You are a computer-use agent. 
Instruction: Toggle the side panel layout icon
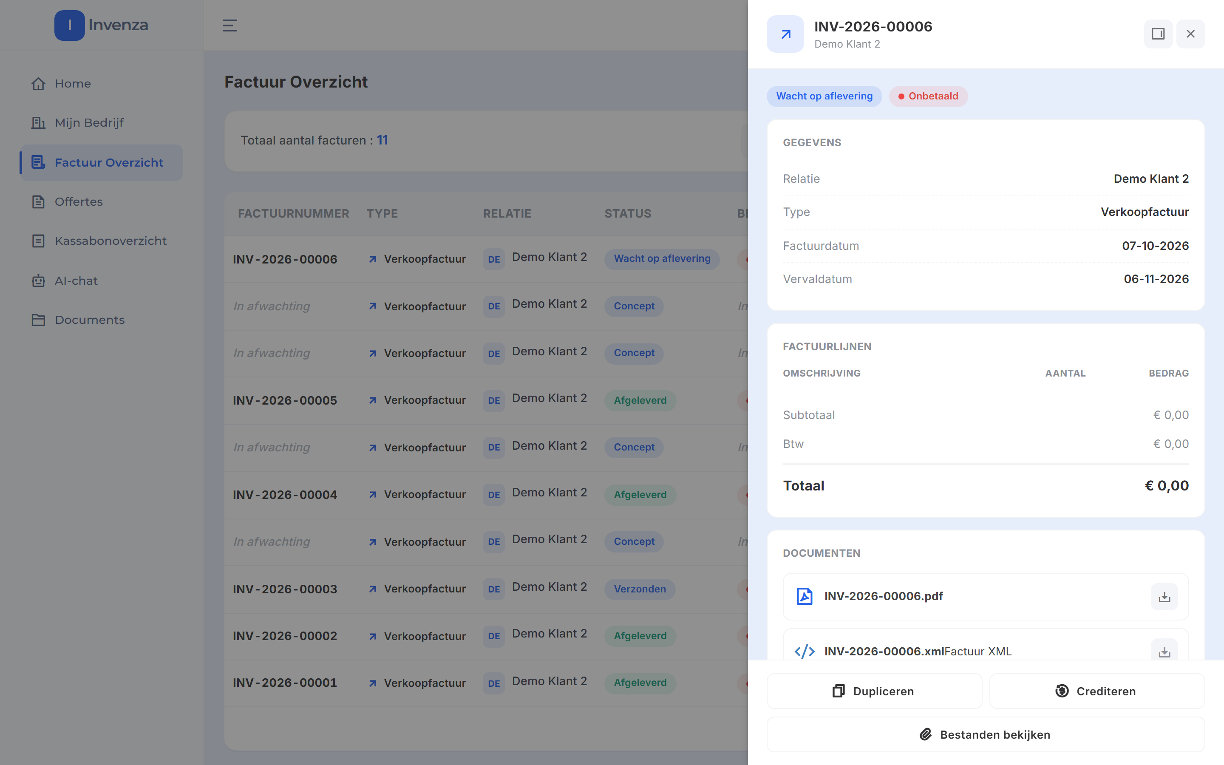click(x=1158, y=34)
